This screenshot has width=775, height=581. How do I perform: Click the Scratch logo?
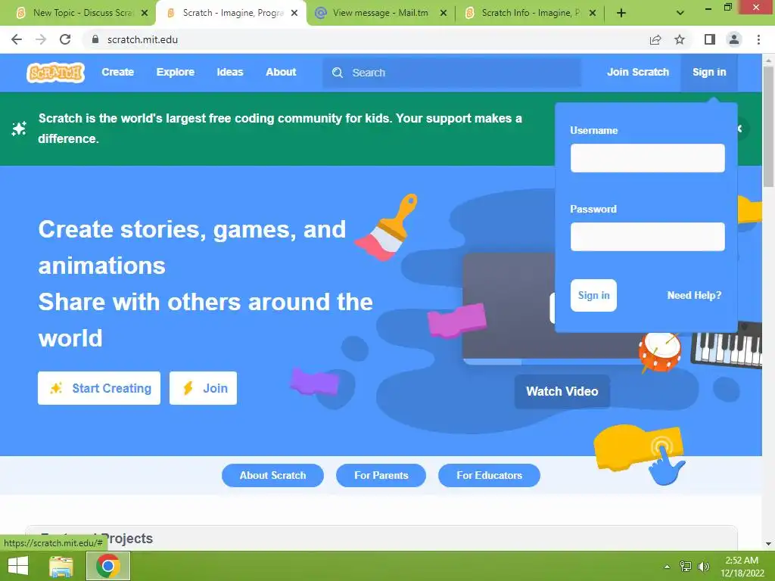[x=55, y=73]
